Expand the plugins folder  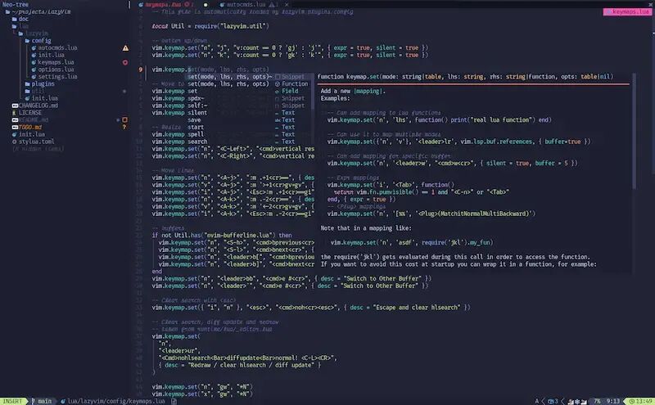pos(39,84)
